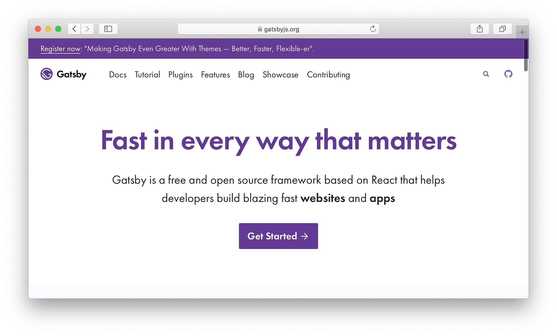Click the Features navigation item

[x=215, y=74]
